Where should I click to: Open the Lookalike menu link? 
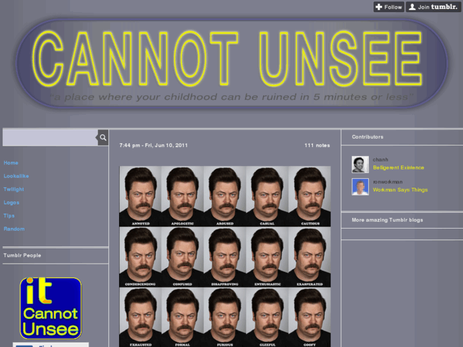point(17,176)
